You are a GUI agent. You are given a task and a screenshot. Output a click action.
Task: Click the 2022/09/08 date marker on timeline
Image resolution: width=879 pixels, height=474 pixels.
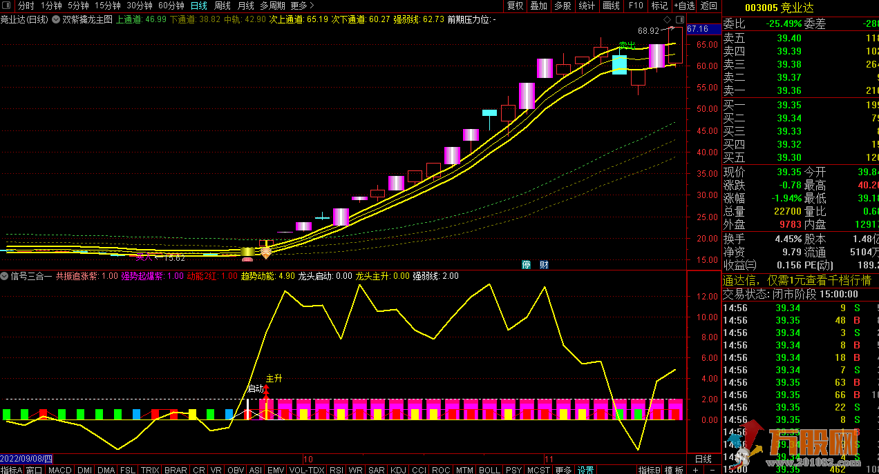point(26,459)
